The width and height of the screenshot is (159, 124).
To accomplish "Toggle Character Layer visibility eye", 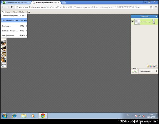I will tap(132, 21).
